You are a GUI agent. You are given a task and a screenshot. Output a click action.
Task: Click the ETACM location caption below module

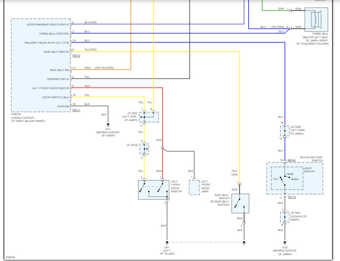pos(28,117)
